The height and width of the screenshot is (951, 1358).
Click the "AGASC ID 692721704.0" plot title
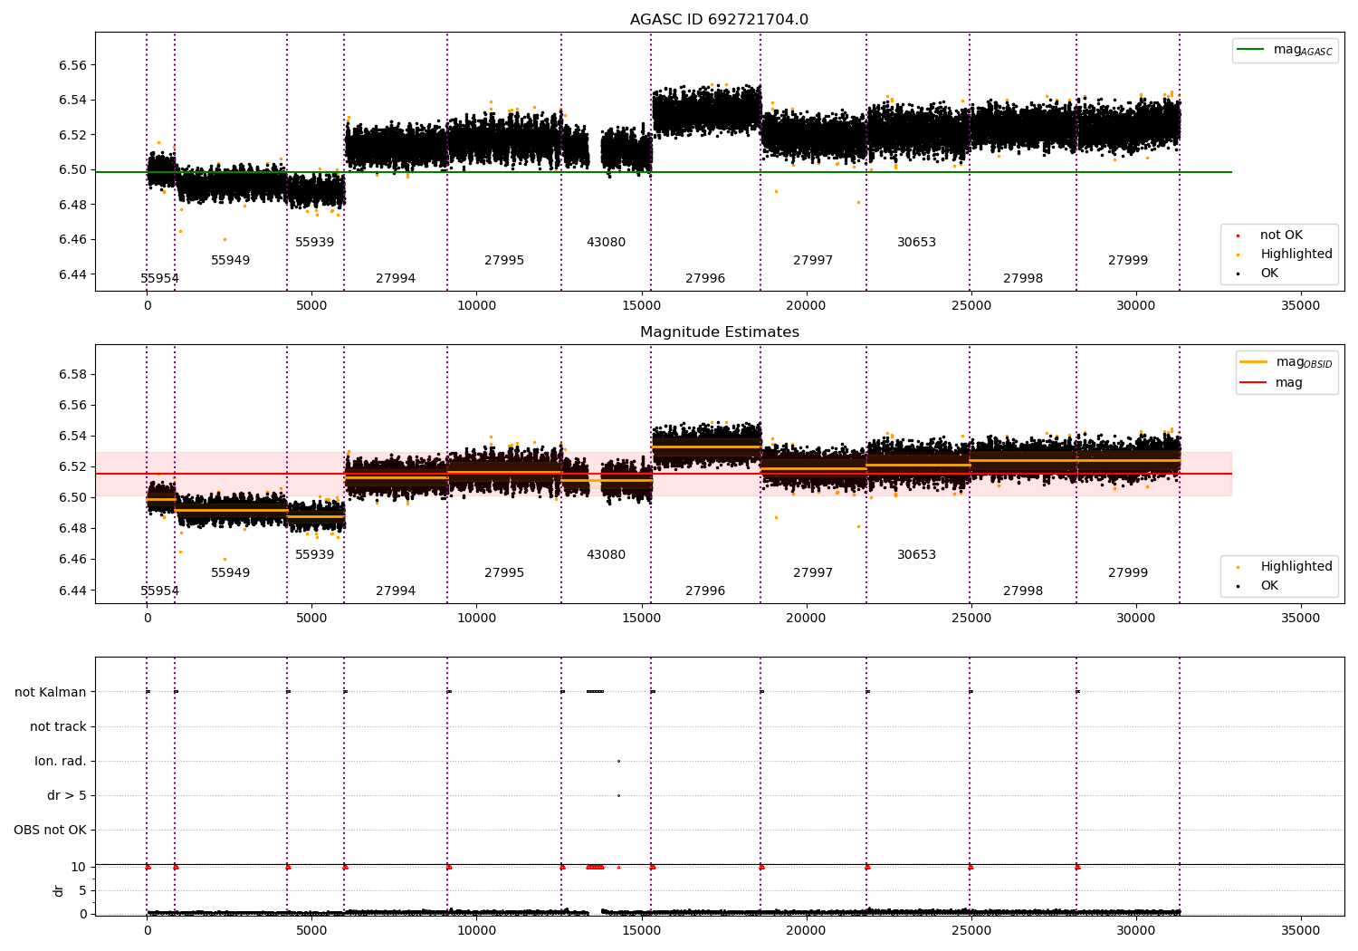(x=719, y=20)
